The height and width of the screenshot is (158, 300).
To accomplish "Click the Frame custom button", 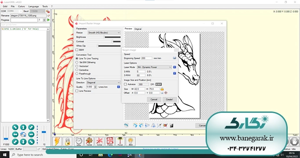I will 110,141.
